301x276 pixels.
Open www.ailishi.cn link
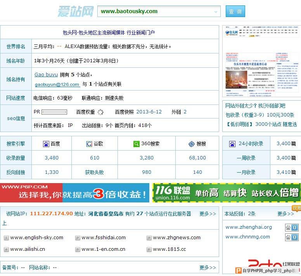tap(28, 249)
